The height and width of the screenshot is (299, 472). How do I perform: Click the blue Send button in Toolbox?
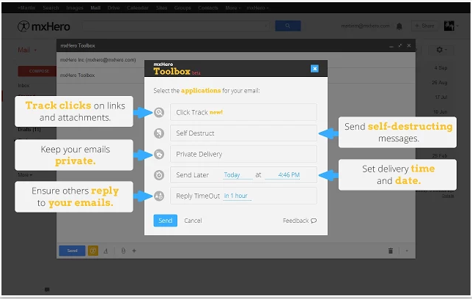click(165, 221)
